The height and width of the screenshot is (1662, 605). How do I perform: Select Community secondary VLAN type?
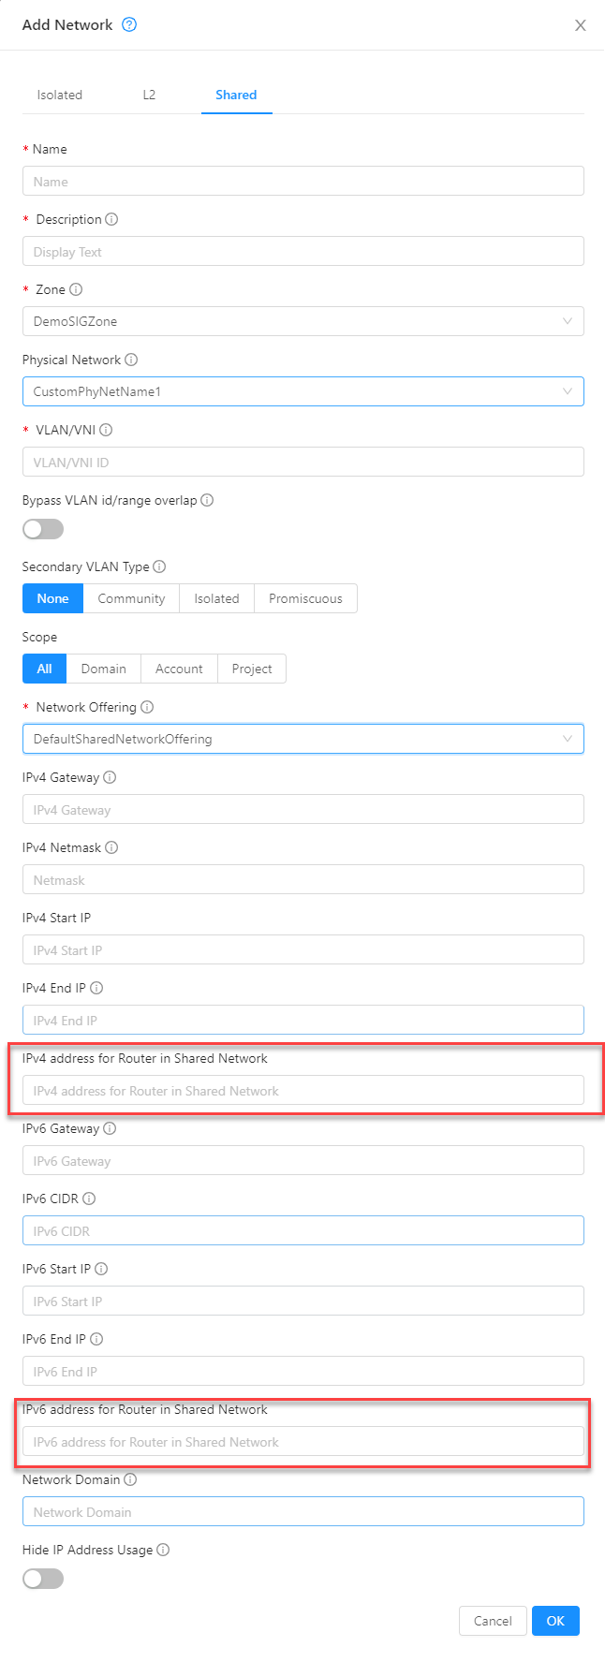tap(131, 598)
